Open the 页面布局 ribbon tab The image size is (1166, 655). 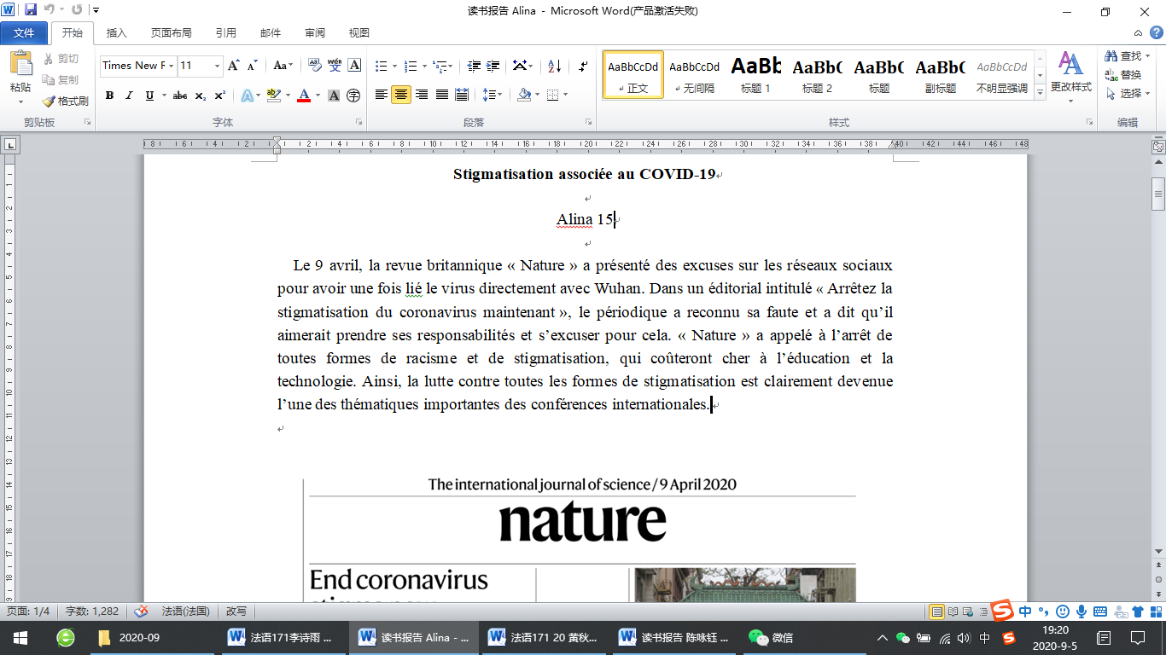tap(171, 33)
